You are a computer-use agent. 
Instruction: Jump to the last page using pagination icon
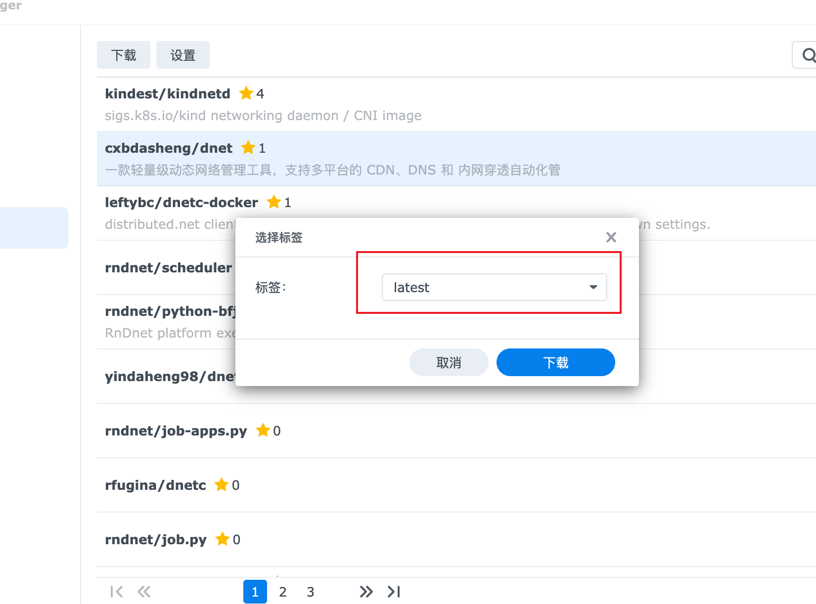point(394,591)
